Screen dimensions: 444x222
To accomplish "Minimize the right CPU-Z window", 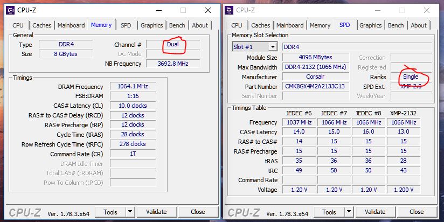I will [x=378, y=10].
